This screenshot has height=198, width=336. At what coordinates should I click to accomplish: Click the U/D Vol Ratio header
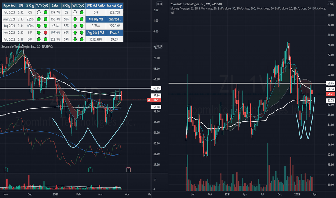[x=96, y=5]
